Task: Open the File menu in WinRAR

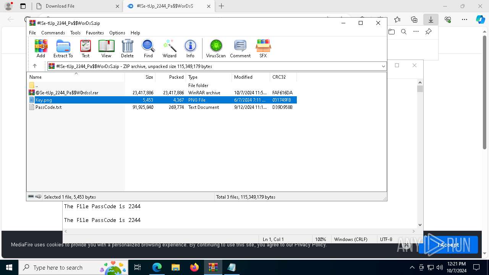Action: (x=32, y=33)
